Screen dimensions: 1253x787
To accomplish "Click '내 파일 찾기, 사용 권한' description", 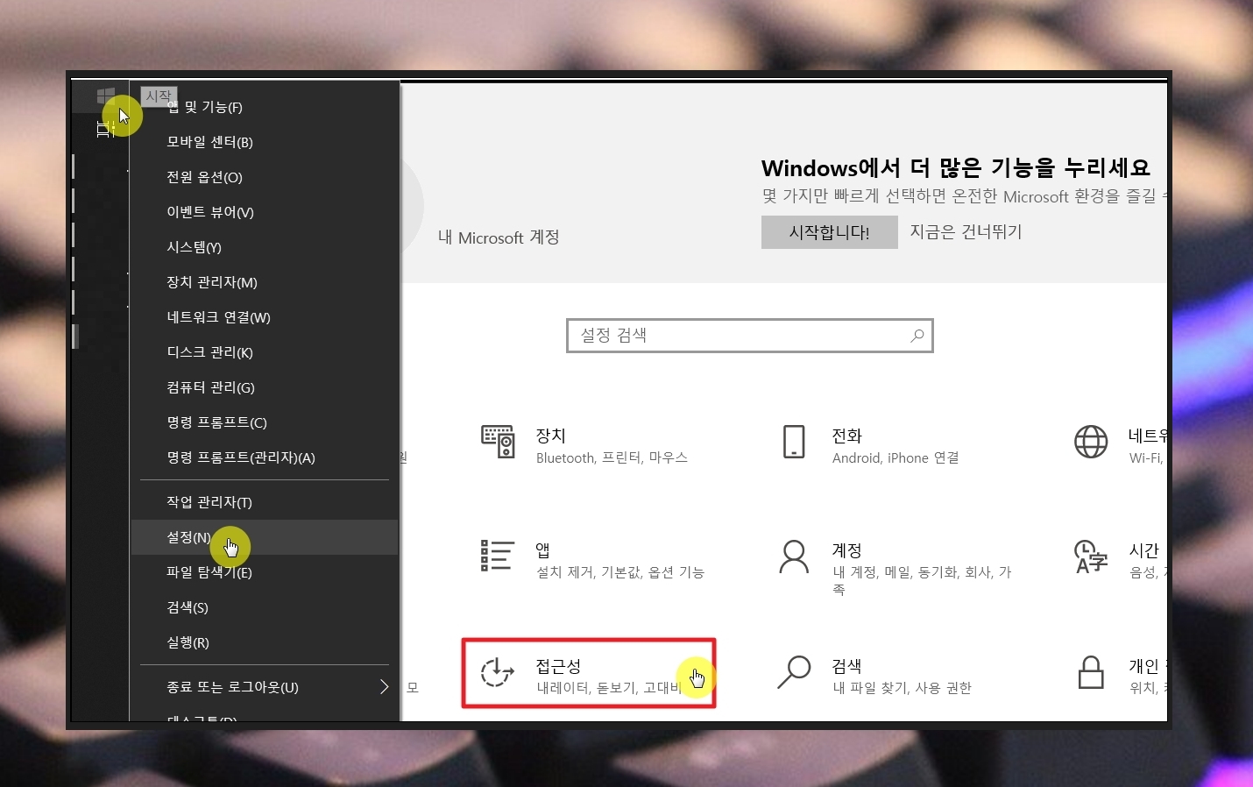I will (x=902, y=688).
